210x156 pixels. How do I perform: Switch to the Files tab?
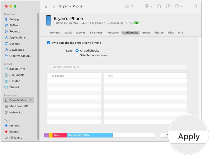click(x=171, y=33)
